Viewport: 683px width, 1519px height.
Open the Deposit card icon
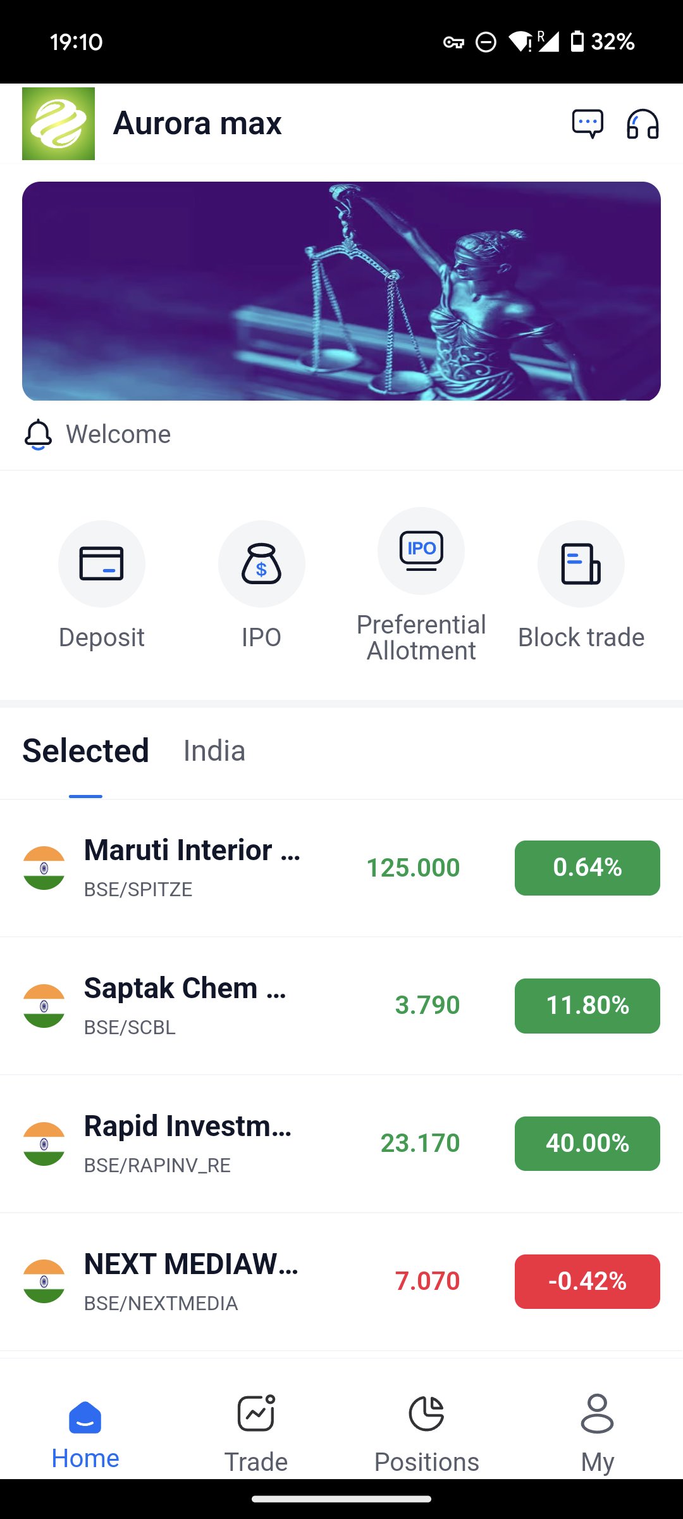pyautogui.click(x=102, y=563)
